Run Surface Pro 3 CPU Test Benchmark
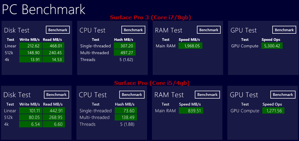The width and height of the screenshot is (299, 141). [x=133, y=30]
